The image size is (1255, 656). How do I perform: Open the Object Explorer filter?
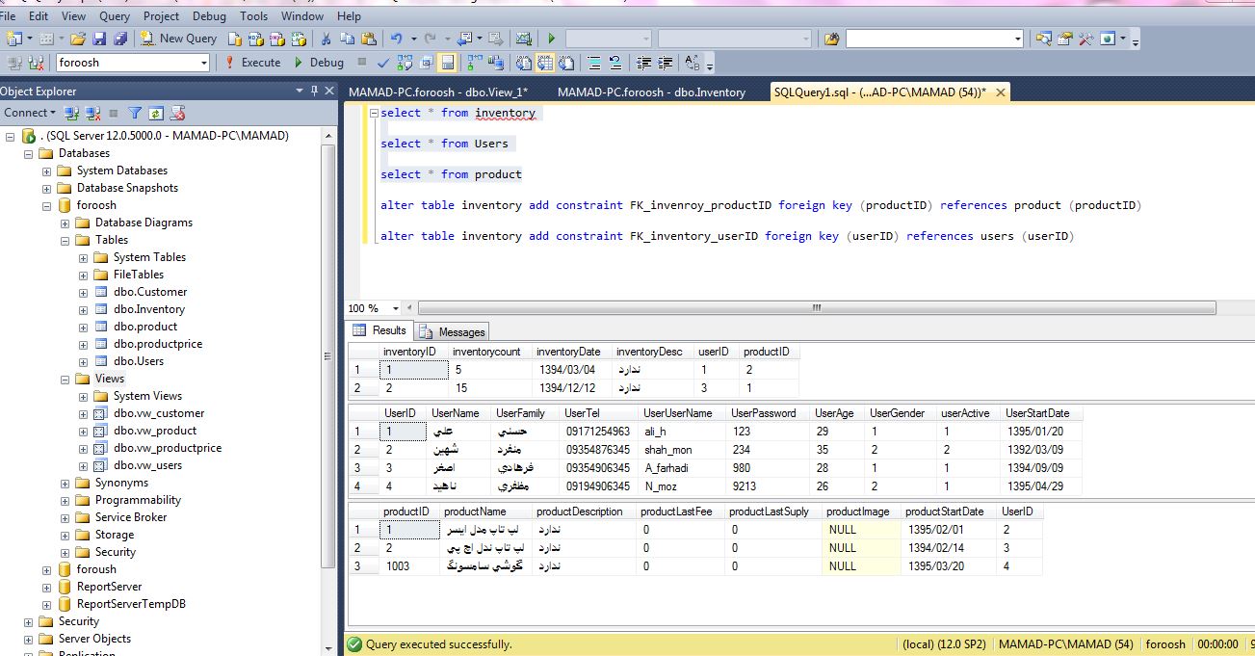(x=134, y=113)
